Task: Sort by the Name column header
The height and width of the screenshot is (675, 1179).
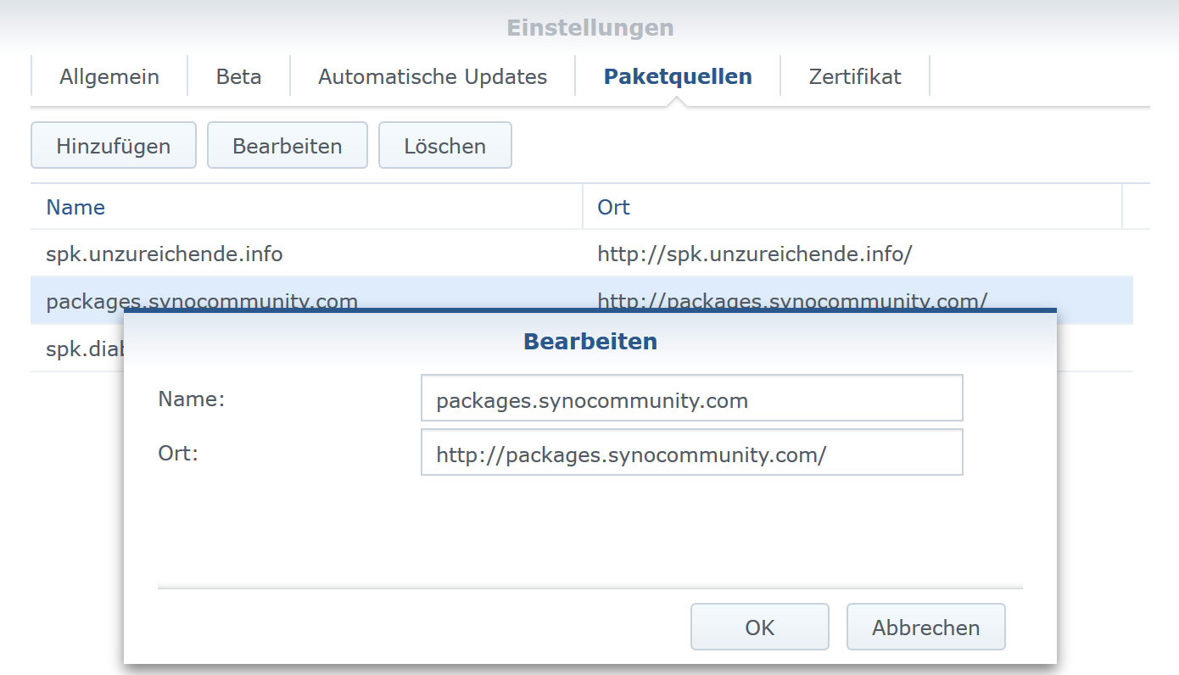Action: tap(76, 208)
